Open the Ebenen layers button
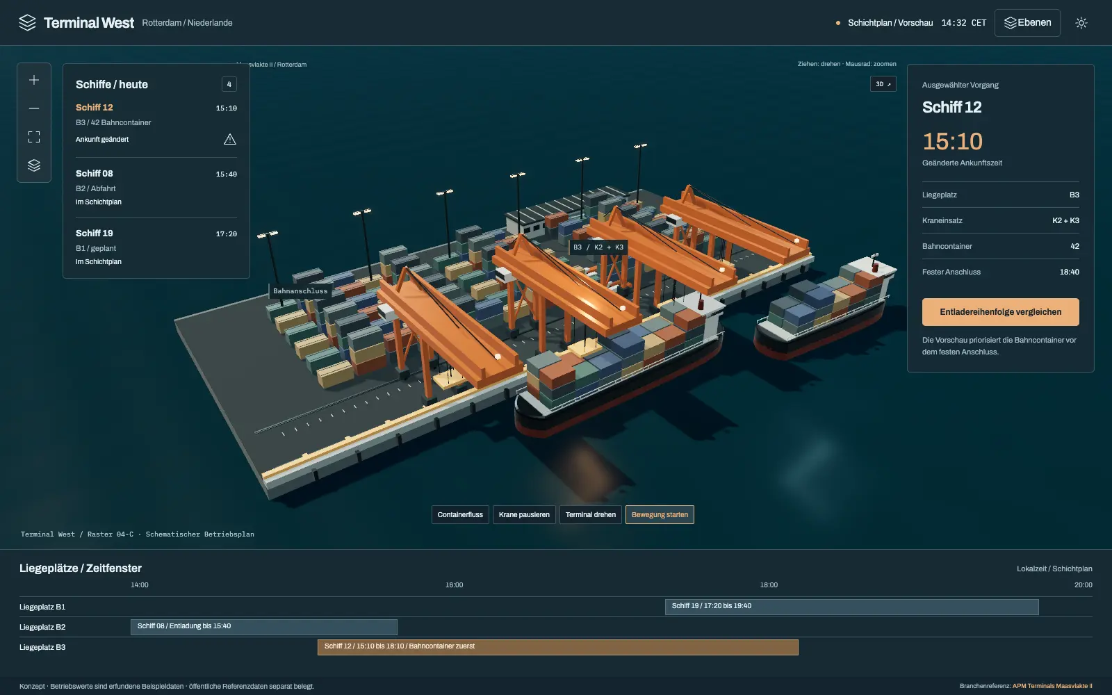Image resolution: width=1112 pixels, height=695 pixels. (1027, 23)
